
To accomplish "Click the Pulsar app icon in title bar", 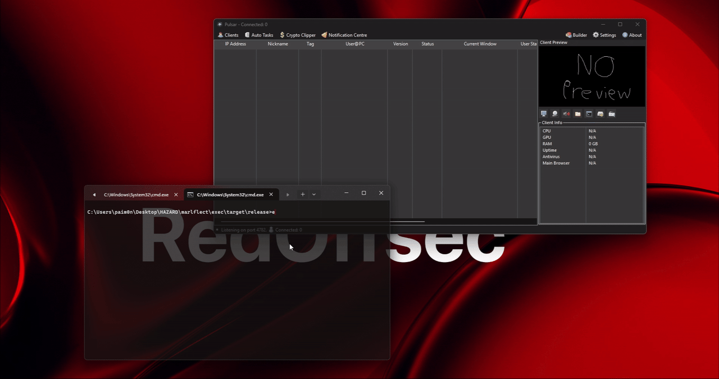I will click(x=220, y=25).
